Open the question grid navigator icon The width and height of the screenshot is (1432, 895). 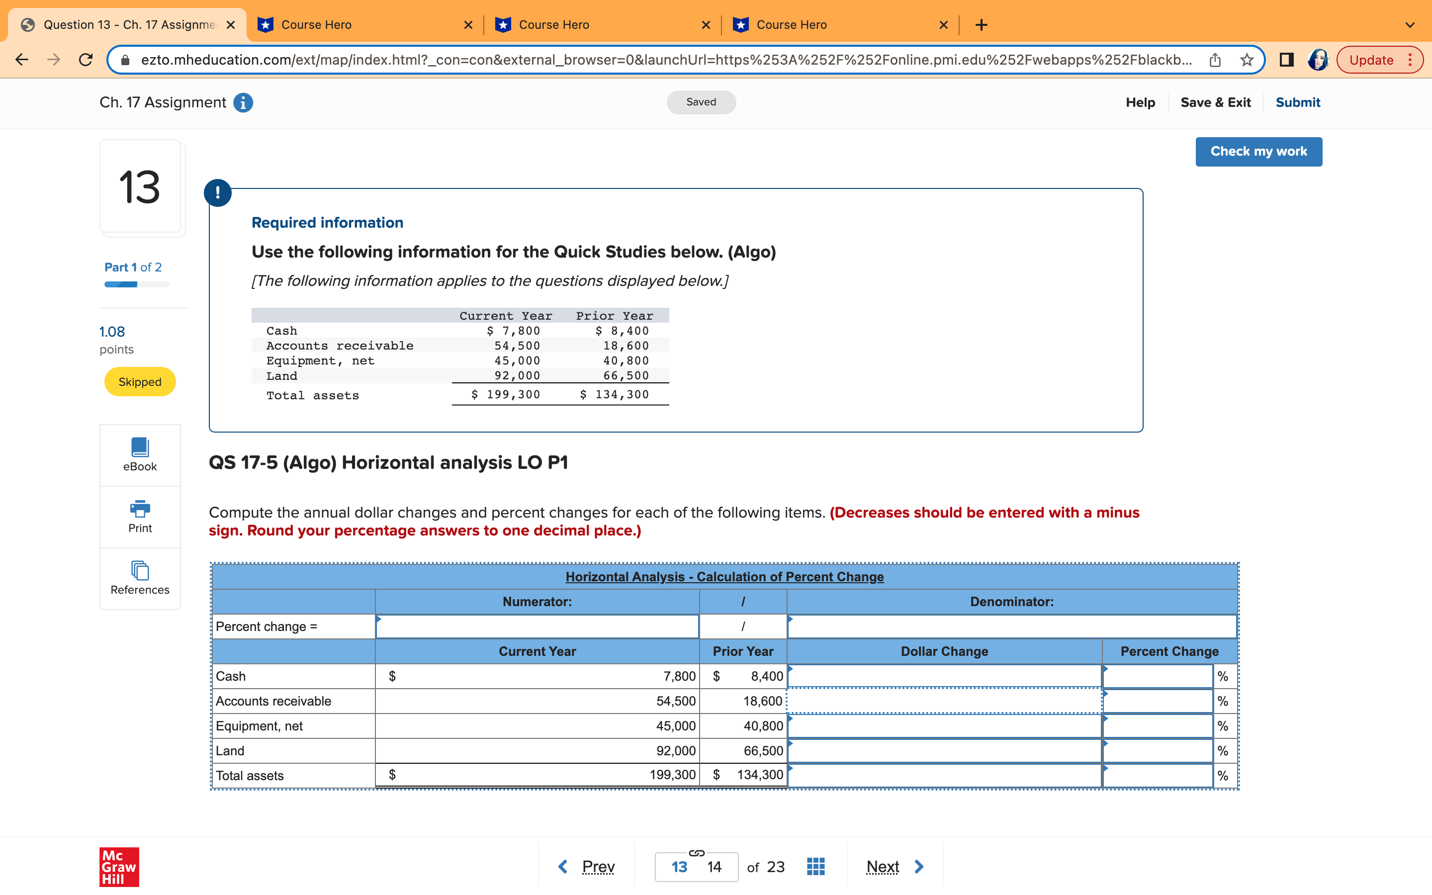pyautogui.click(x=815, y=867)
